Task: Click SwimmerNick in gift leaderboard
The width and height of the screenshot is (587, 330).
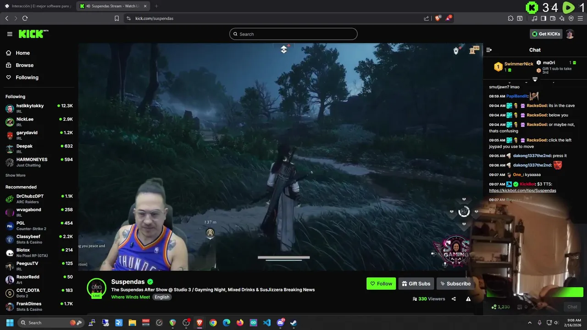Action: pyautogui.click(x=518, y=64)
